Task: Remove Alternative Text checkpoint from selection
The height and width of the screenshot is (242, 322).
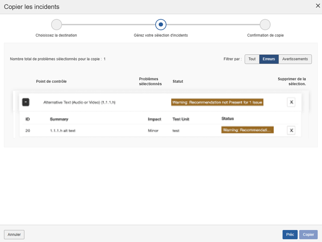Action: (291, 102)
